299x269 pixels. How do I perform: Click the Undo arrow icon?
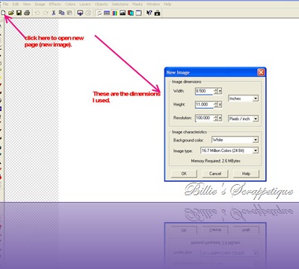pyautogui.click(x=37, y=13)
